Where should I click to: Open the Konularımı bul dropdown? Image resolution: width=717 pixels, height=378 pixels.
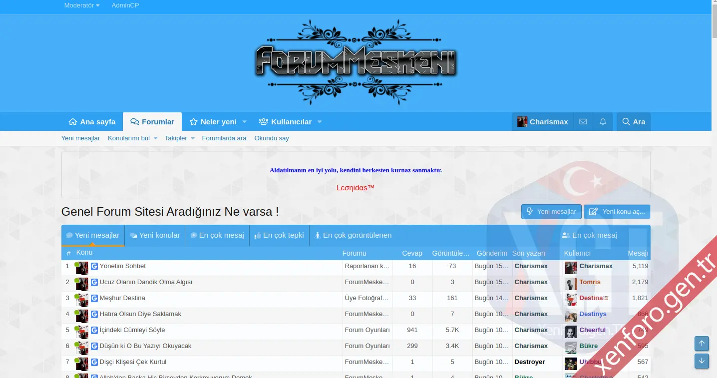point(155,138)
